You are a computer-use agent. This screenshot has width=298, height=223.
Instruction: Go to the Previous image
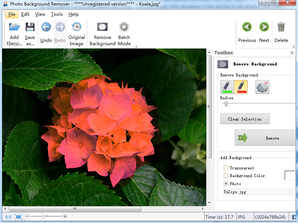tap(247, 32)
